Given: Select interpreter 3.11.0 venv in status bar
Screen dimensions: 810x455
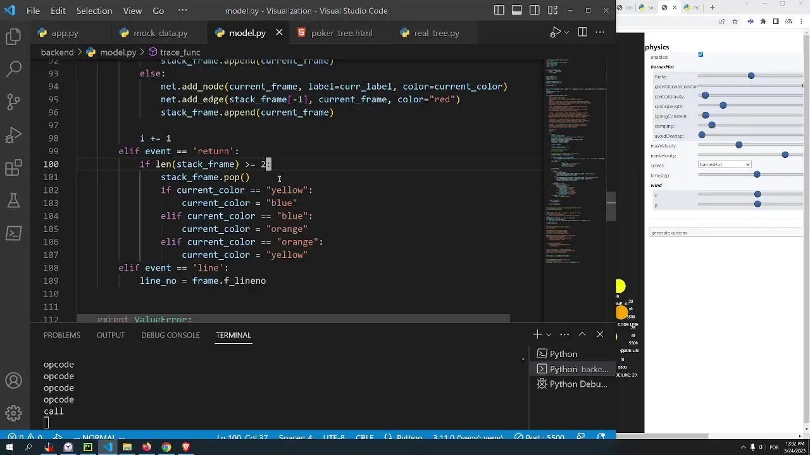Looking at the screenshot, I should pyautogui.click(x=468, y=437).
